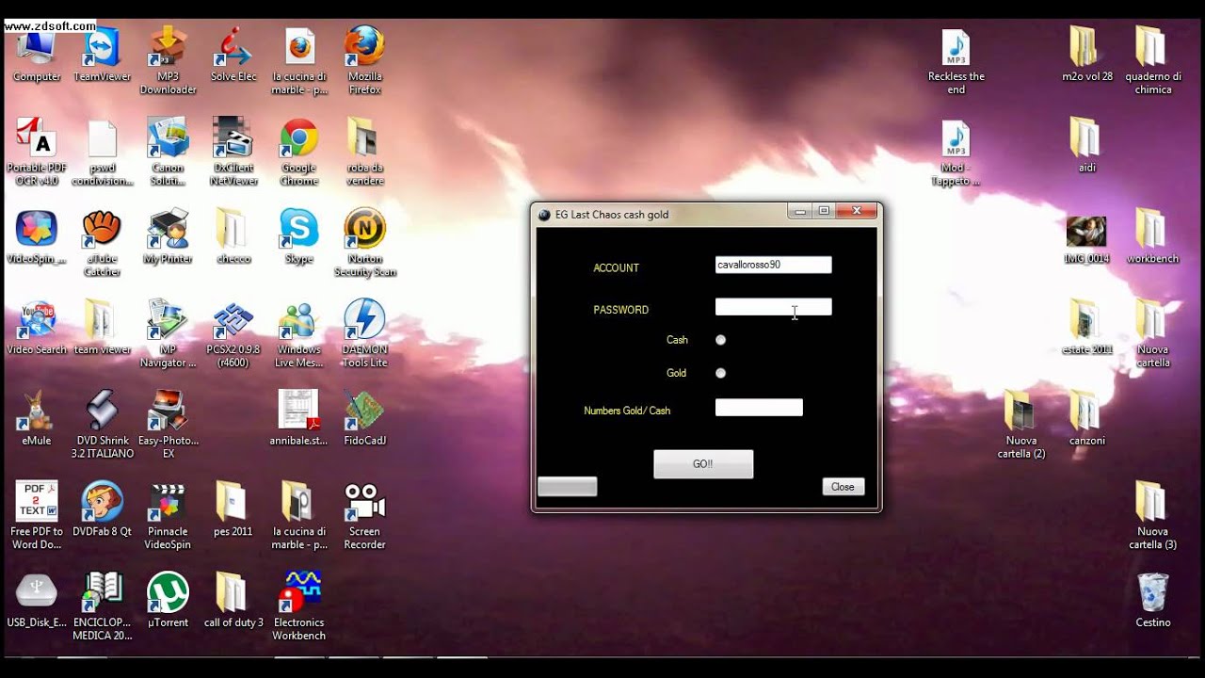Open DAEMON Tools Lite

[x=364, y=320]
